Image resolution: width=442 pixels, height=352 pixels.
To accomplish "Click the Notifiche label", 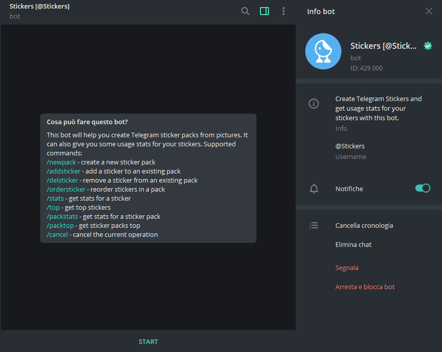I will (x=349, y=189).
